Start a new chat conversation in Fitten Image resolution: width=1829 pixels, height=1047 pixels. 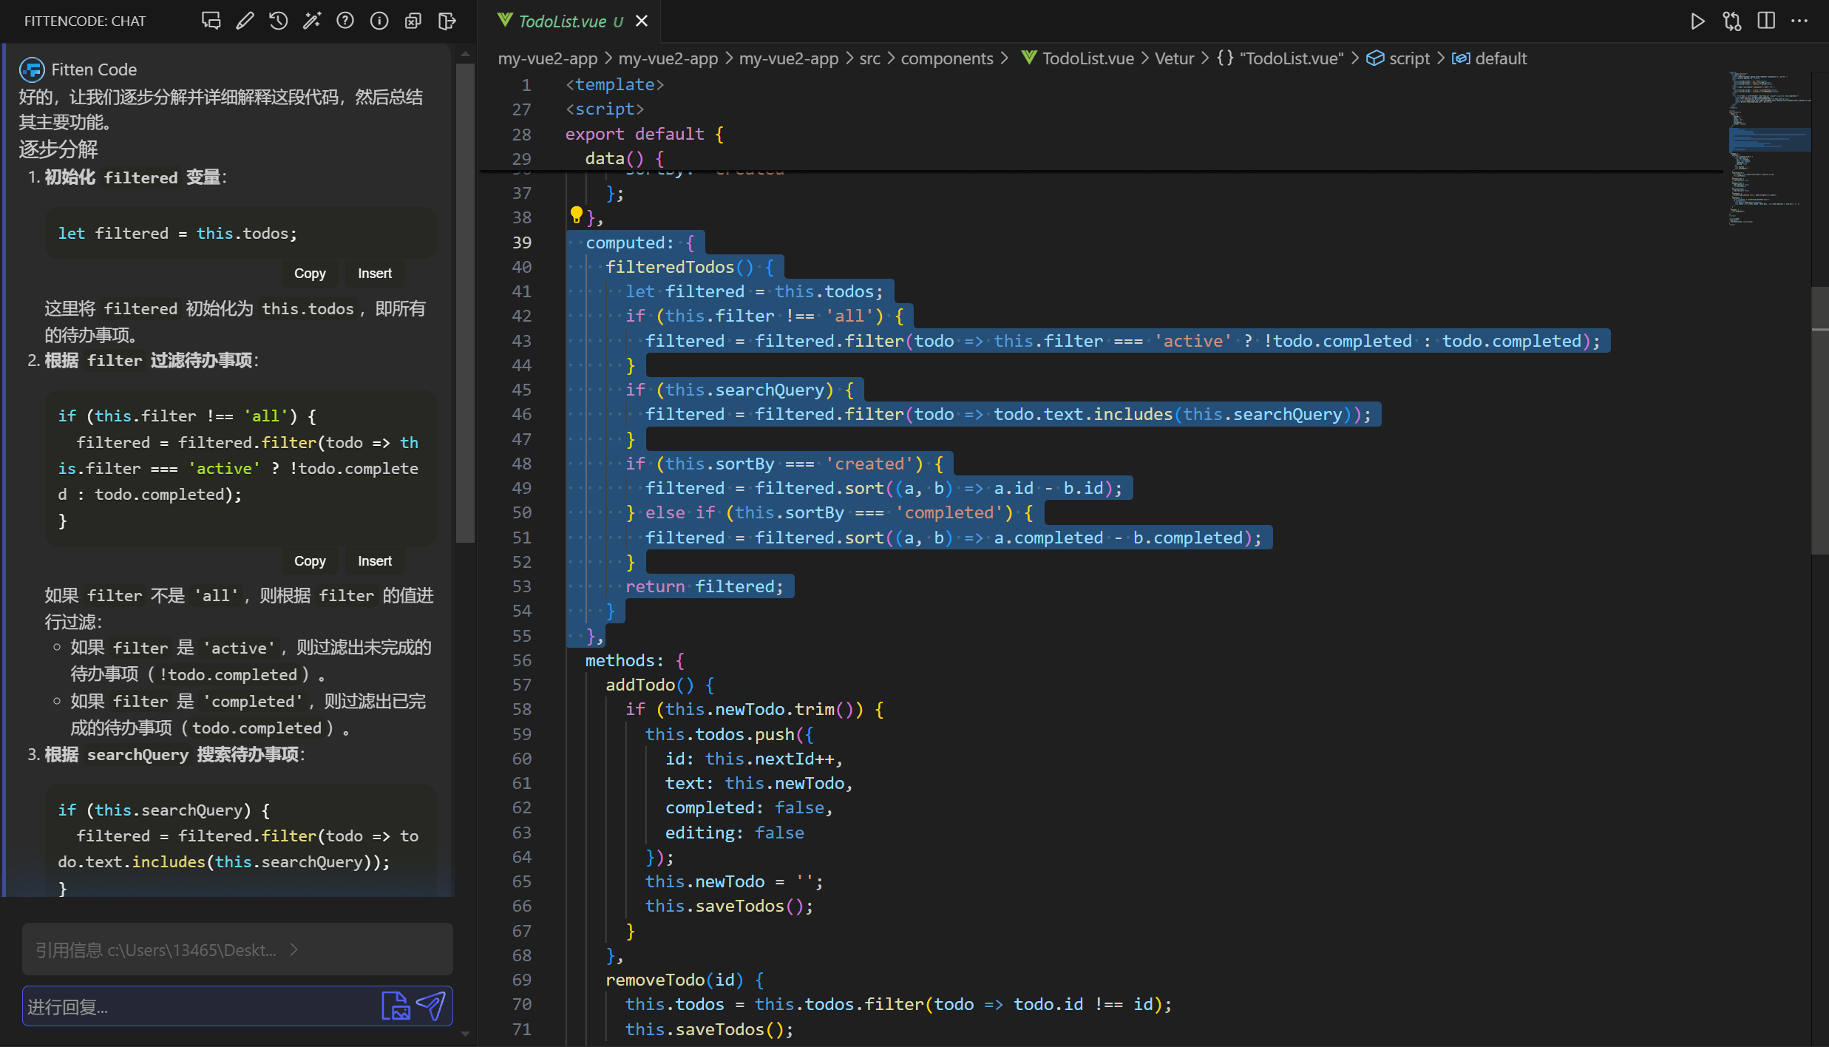[x=211, y=21]
